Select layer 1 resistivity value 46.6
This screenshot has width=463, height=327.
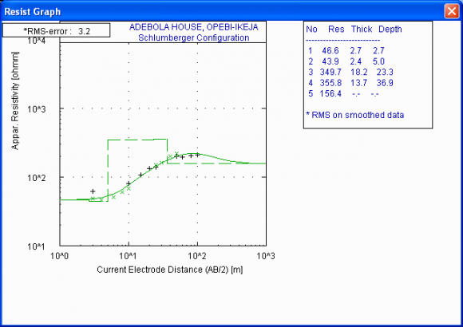(330, 51)
